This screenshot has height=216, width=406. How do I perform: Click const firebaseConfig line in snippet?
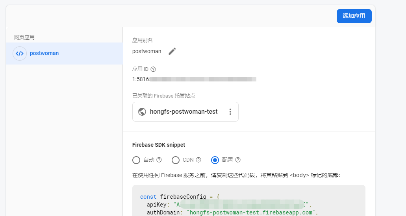click(180, 197)
